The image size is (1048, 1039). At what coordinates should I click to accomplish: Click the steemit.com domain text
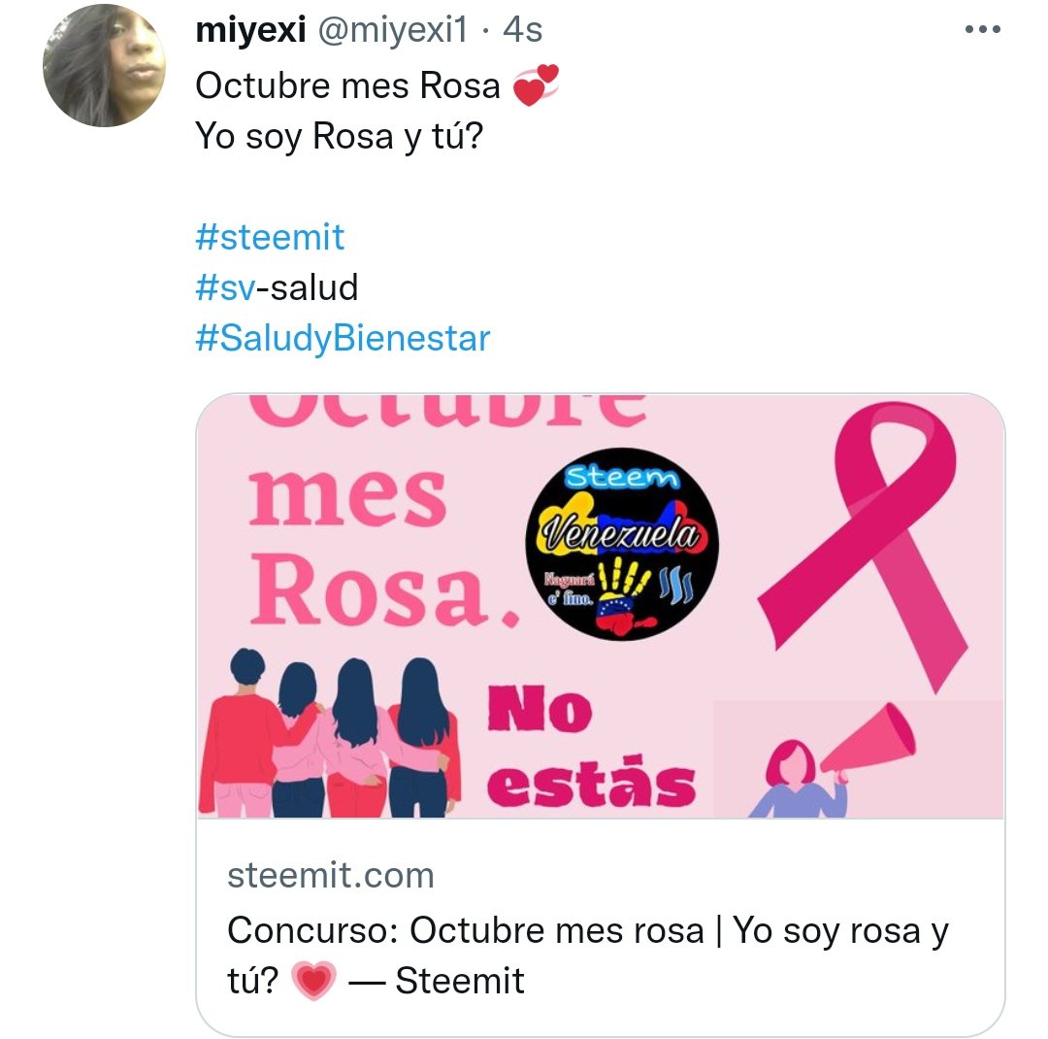(x=331, y=875)
